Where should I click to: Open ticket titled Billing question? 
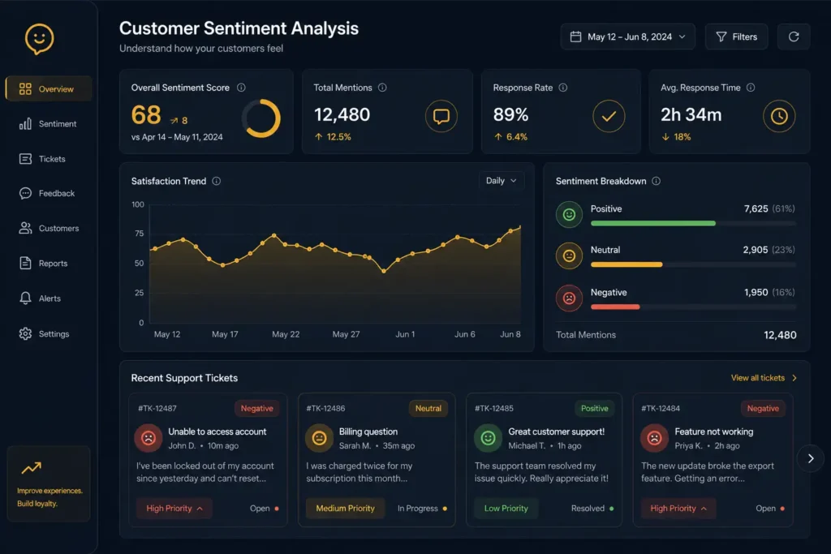tap(368, 432)
